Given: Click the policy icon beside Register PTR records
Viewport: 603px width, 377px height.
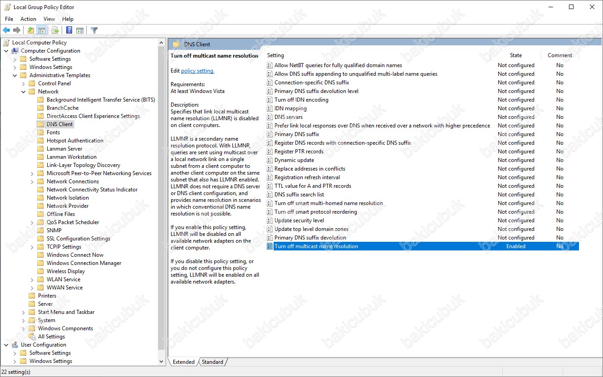Looking at the screenshot, I should pyautogui.click(x=270, y=152).
